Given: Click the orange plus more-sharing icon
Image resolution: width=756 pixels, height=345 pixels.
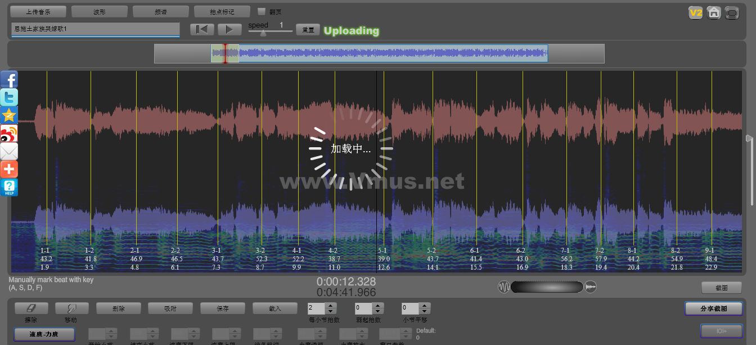Looking at the screenshot, I should tap(9, 169).
